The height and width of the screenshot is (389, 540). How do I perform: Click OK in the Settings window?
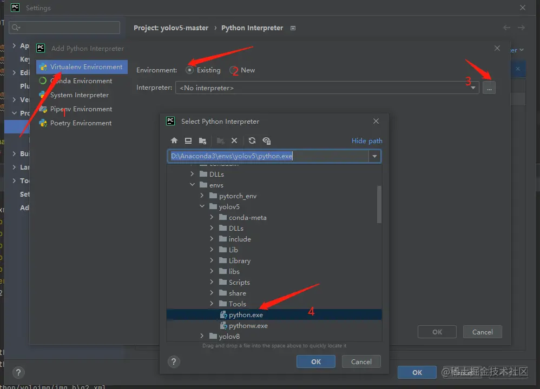point(417,372)
